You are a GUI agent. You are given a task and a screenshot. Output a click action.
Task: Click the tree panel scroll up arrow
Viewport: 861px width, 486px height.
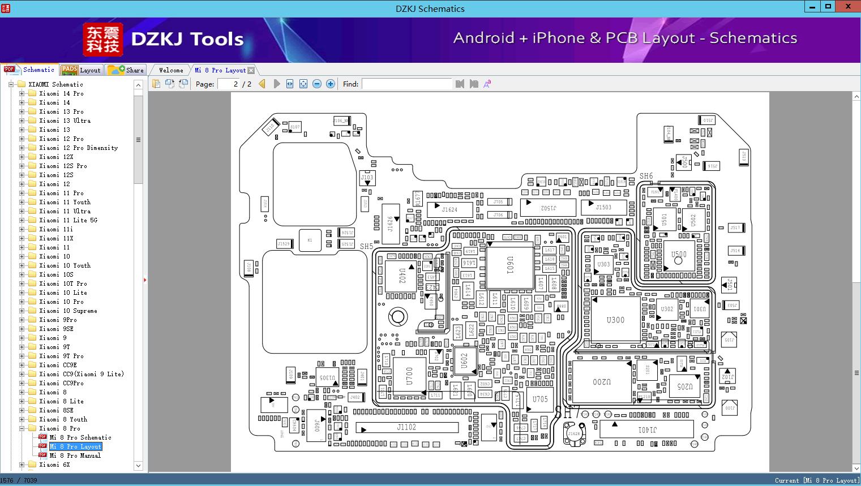point(138,85)
